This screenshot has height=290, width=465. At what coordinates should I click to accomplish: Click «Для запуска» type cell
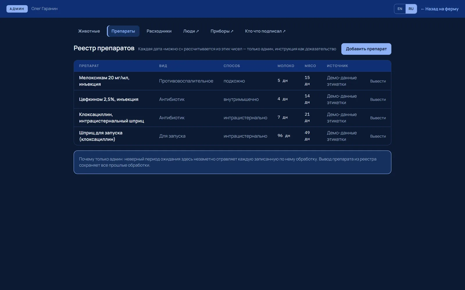[x=172, y=136]
